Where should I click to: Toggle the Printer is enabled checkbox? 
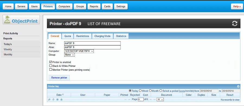pyautogui.click(x=50, y=62)
